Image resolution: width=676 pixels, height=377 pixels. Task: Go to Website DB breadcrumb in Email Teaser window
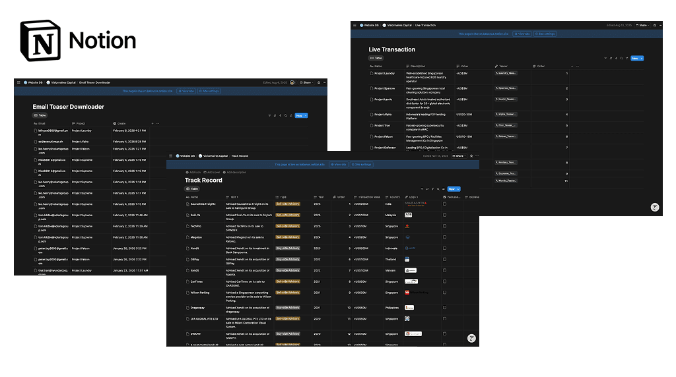(x=33, y=82)
